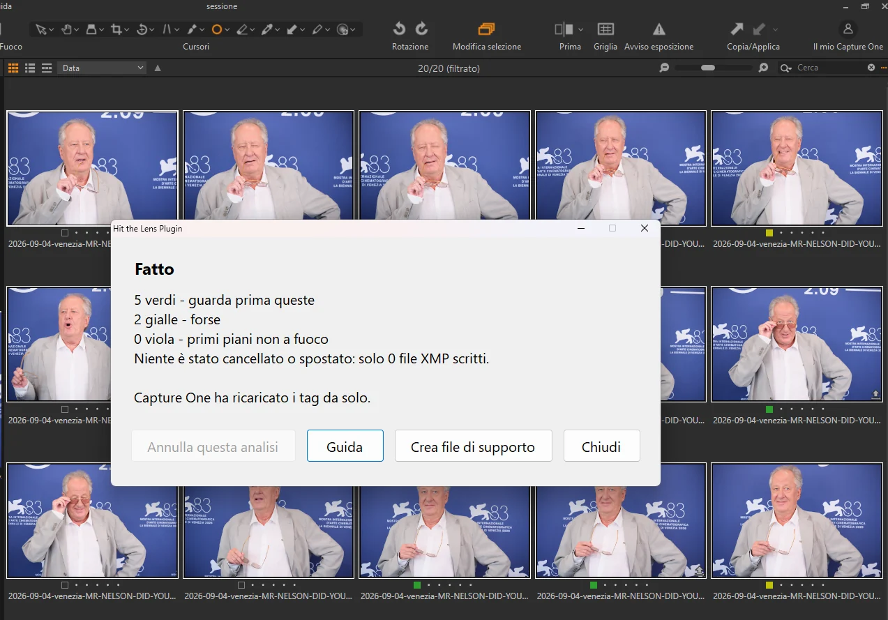Image resolution: width=888 pixels, height=620 pixels.
Task: Switch browser to details list view
Action: coord(47,68)
